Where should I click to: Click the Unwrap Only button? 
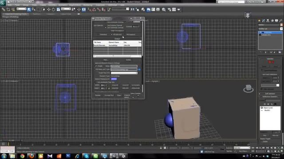tap(109, 95)
